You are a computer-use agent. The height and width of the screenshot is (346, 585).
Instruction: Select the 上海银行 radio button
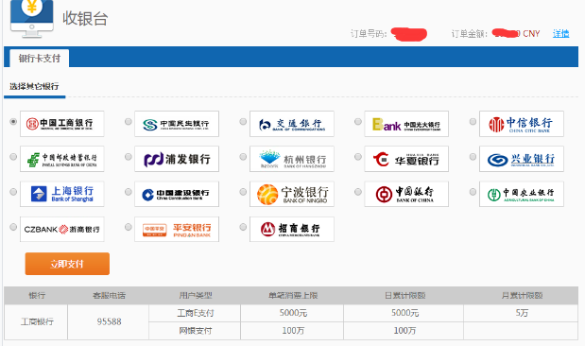click(x=13, y=192)
